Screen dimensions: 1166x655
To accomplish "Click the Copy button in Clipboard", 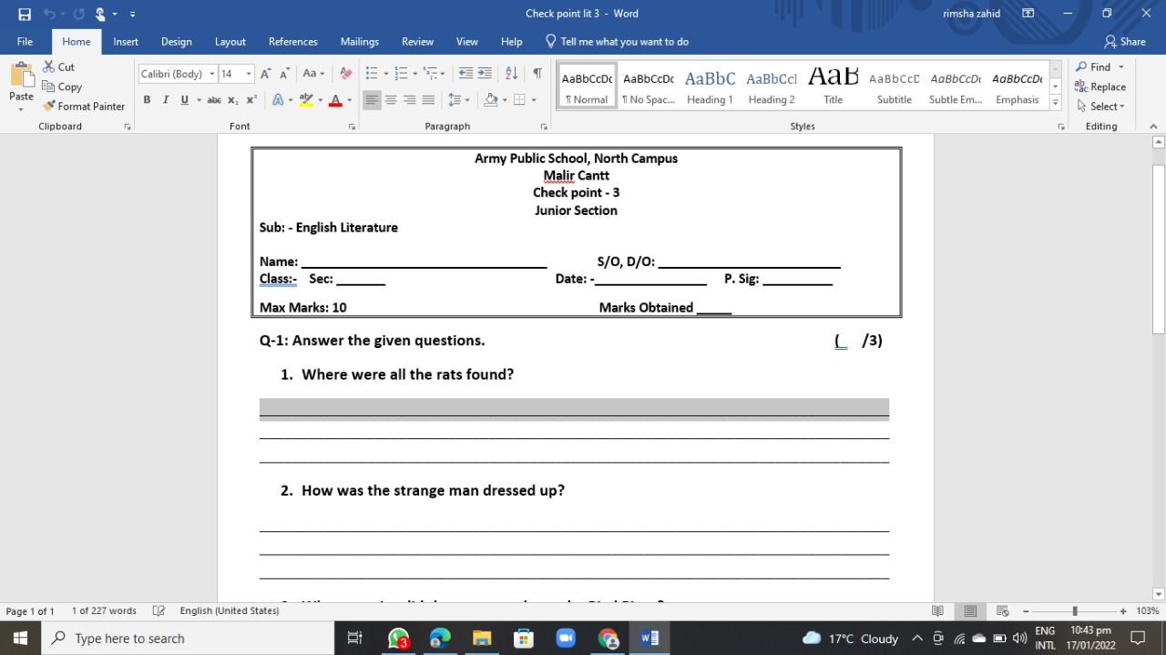I will [x=62, y=87].
